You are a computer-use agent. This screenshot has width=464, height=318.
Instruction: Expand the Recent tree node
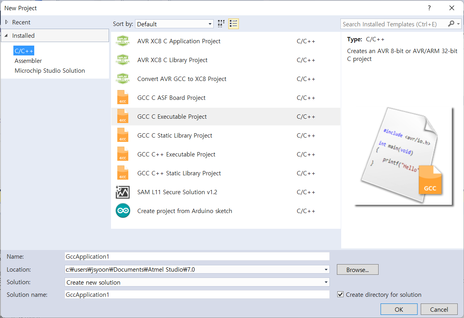[x=7, y=22]
